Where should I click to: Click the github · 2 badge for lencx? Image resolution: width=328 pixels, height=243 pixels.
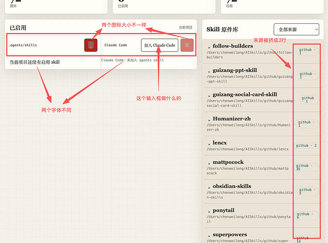306,145
